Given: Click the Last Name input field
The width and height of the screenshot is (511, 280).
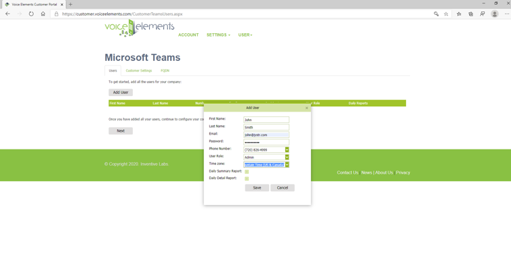Looking at the screenshot, I should pos(266,127).
